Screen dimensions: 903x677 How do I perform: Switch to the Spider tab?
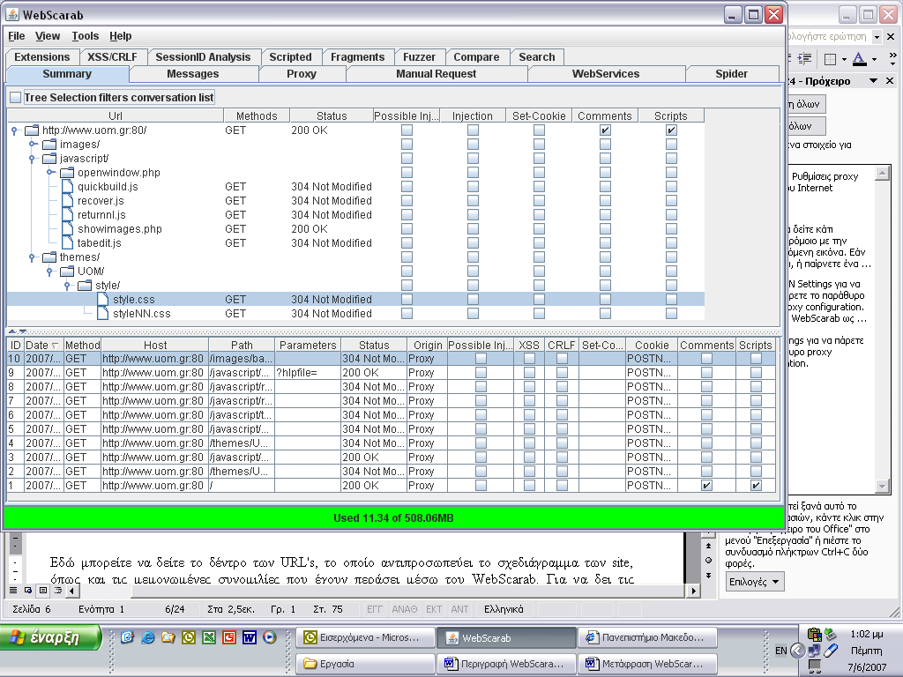pos(731,74)
